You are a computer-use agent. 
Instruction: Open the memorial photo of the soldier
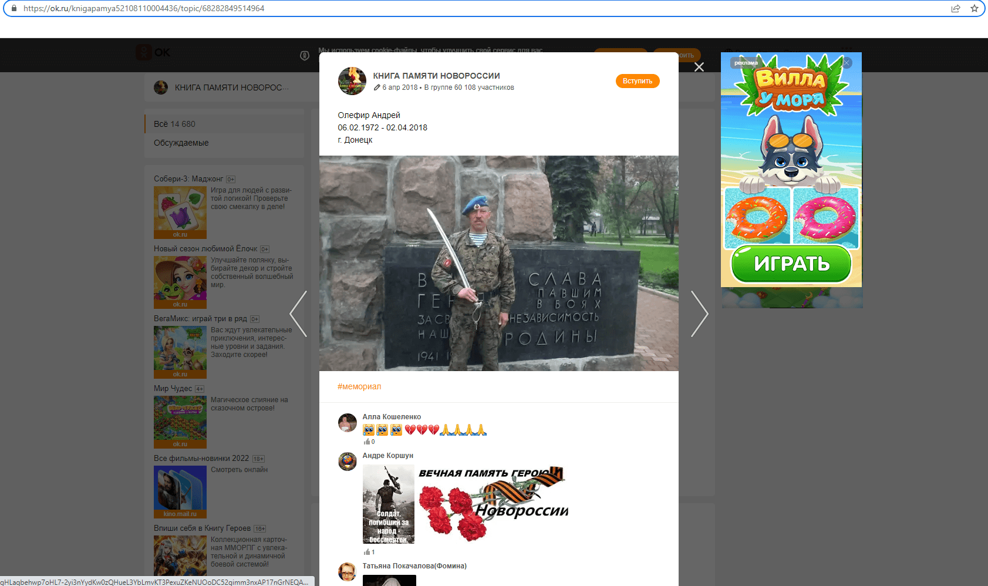tap(499, 263)
